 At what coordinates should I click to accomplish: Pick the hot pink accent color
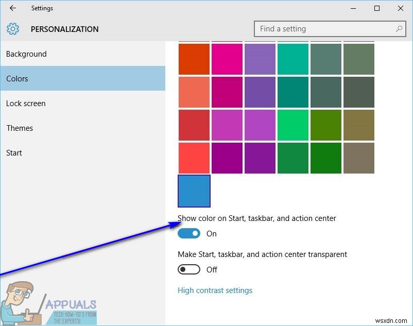click(227, 59)
